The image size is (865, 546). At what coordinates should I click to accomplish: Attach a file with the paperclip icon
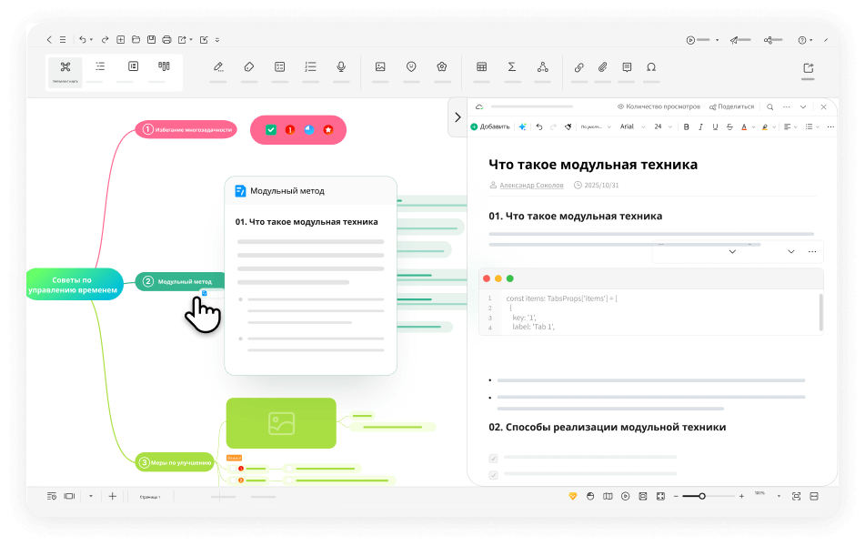601,66
